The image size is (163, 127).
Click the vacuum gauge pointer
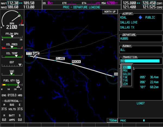[x=11, y=74]
